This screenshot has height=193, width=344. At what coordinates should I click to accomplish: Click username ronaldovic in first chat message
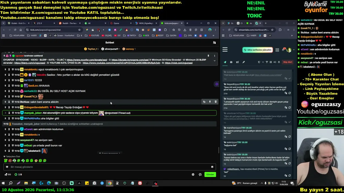31,69
